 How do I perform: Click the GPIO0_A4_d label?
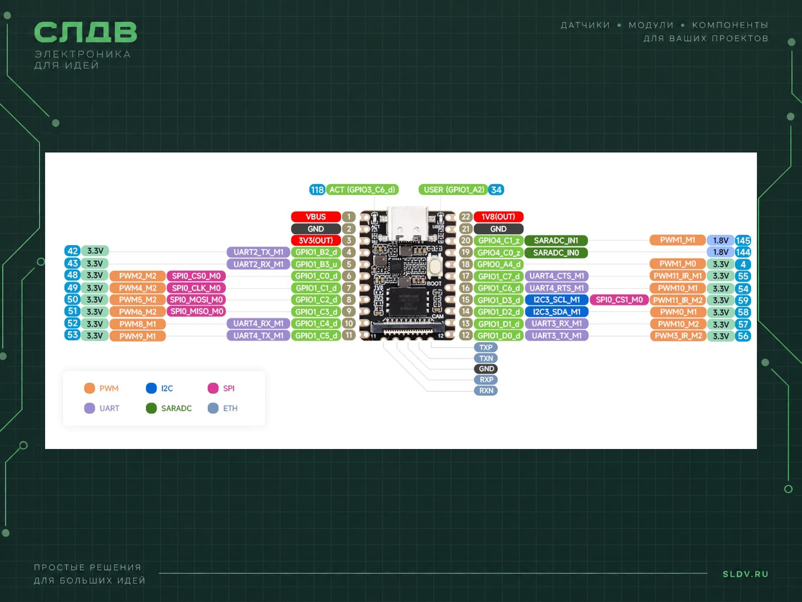pos(498,264)
